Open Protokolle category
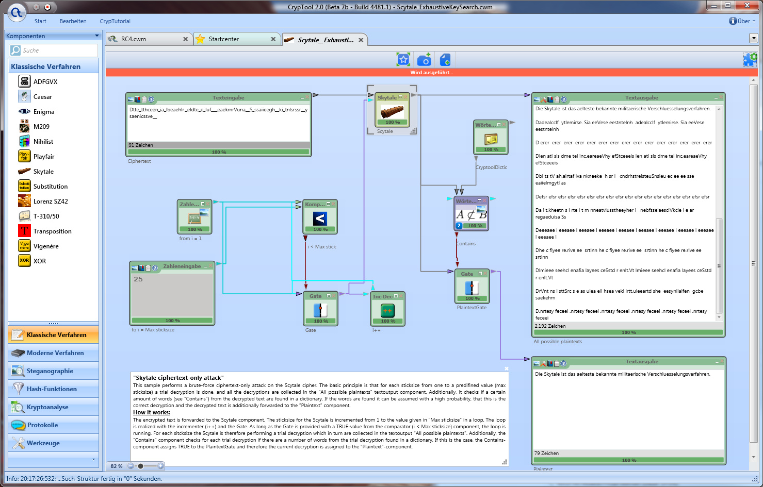The height and width of the screenshot is (487, 763). point(54,425)
